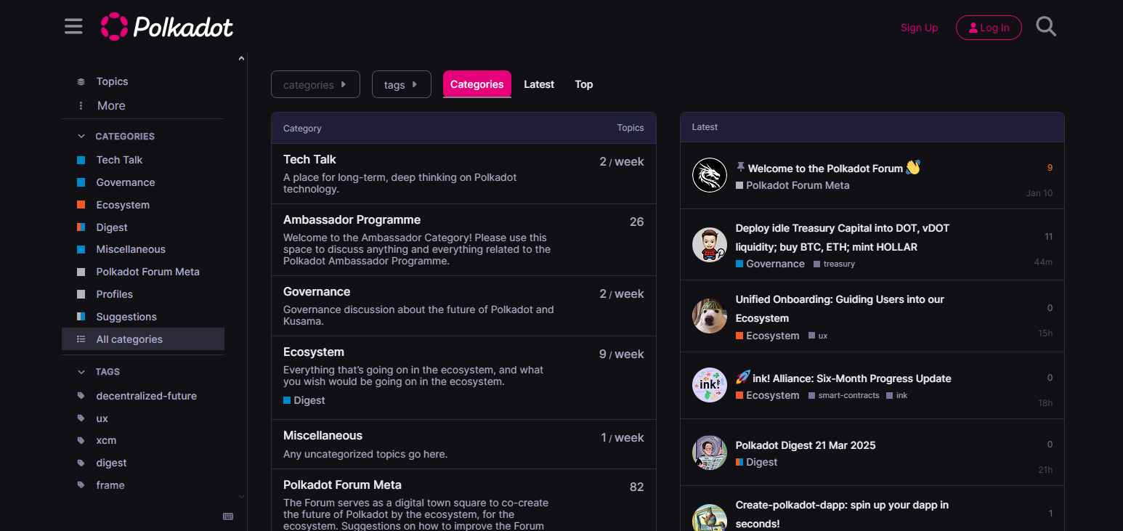
Task: Open More in the sidebar
Action: point(143,105)
